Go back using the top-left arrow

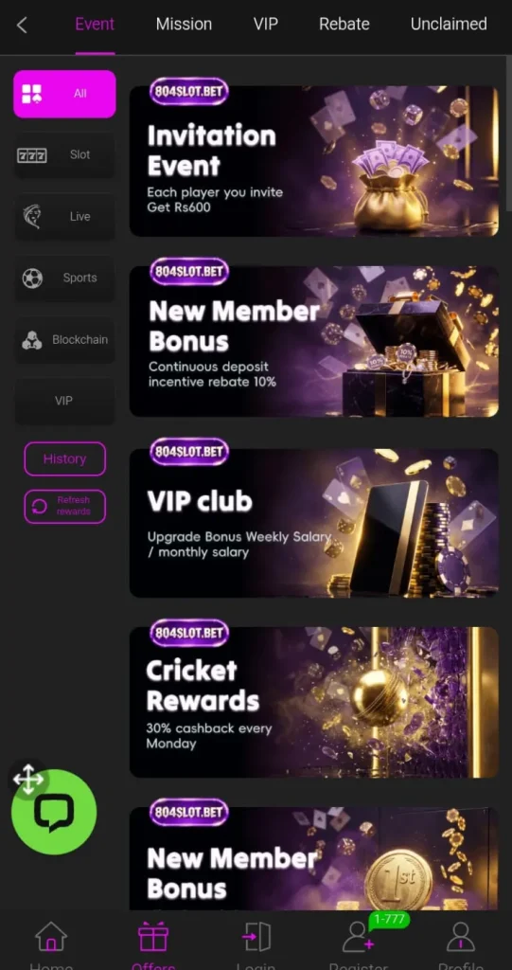(x=23, y=26)
